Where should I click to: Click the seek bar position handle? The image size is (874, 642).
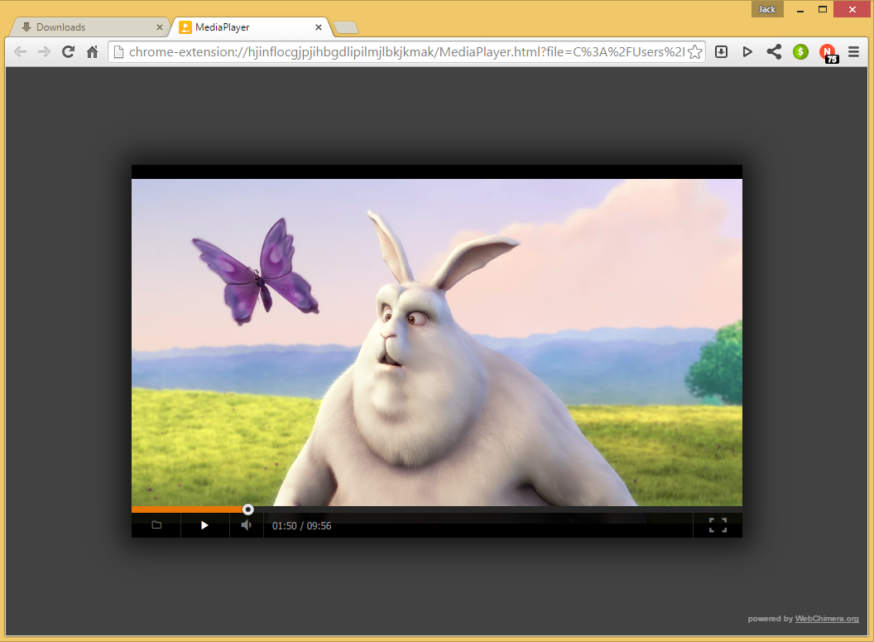point(248,509)
